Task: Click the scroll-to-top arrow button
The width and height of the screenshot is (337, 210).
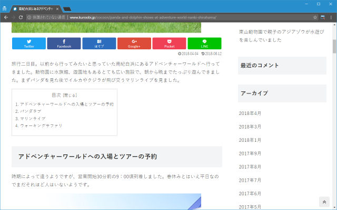Action: pos(324,202)
